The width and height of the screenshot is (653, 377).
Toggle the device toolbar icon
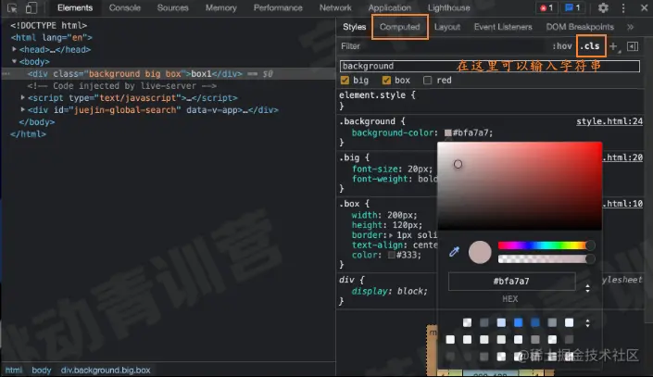31,8
